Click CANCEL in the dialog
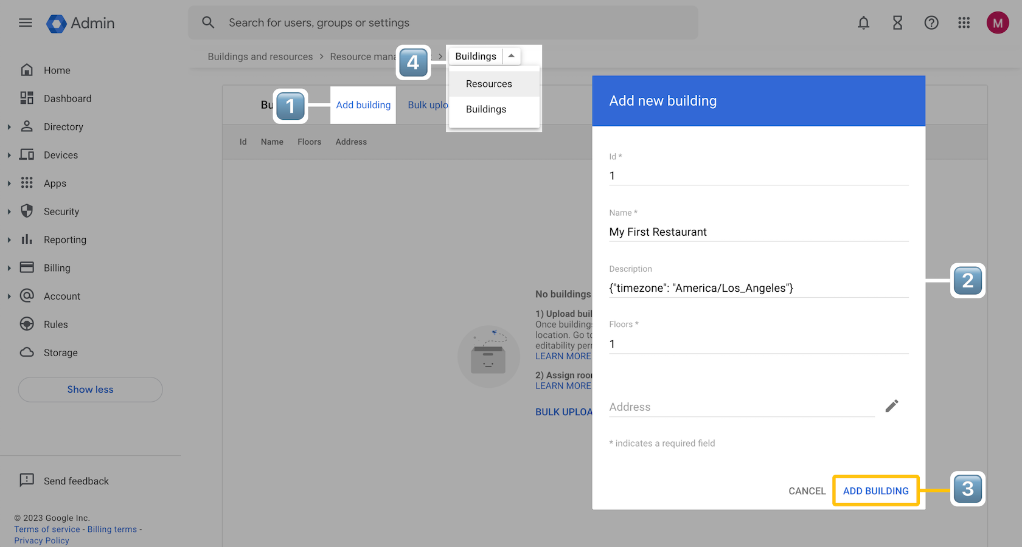 807,491
